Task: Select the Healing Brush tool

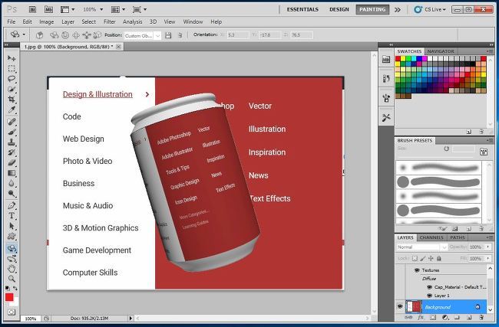Action: tap(12, 122)
